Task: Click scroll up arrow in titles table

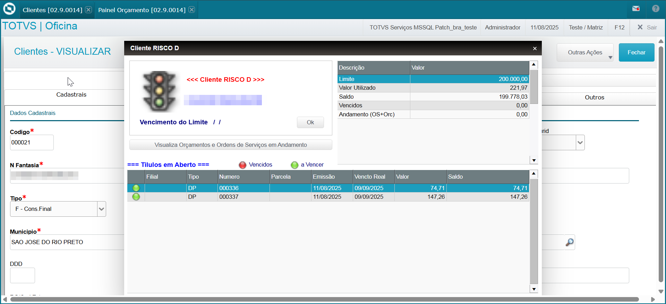Action: [x=534, y=173]
